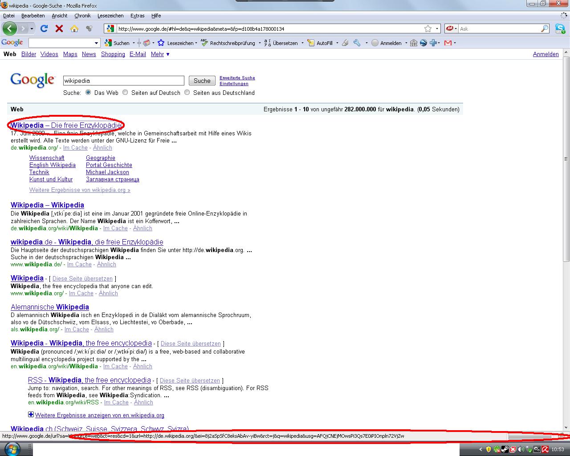Screen dimensions: 570x456
Task: Open the Hilfe menu
Action: pos(156,16)
